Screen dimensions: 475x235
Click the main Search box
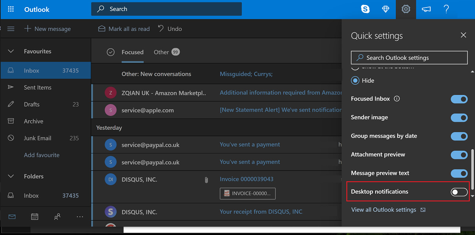166,9
